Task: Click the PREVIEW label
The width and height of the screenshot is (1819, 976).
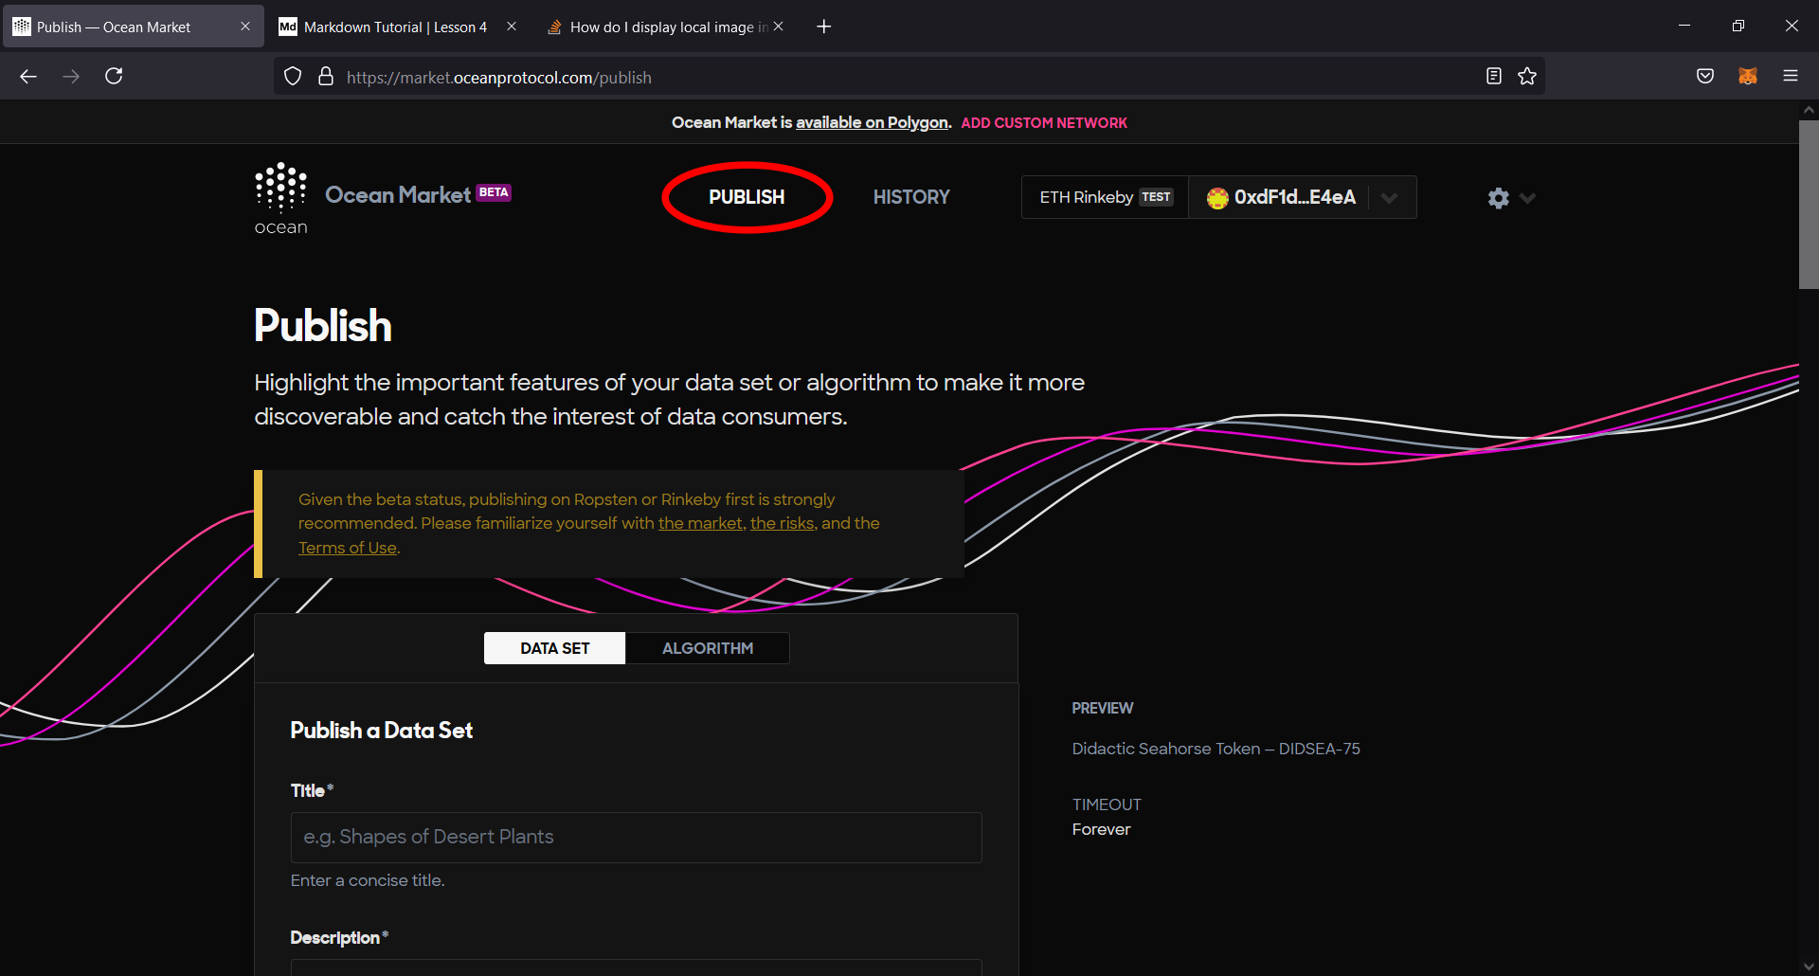Action: pos(1102,708)
